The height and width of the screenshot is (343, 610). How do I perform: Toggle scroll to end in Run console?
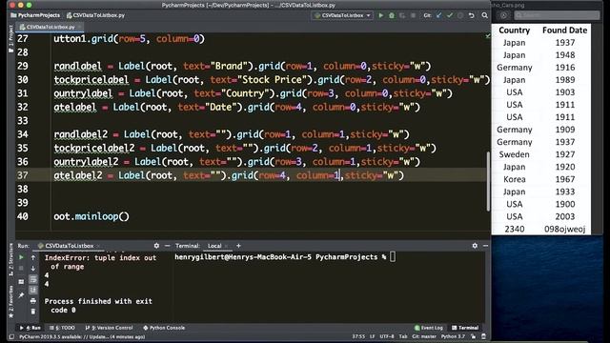33,290
